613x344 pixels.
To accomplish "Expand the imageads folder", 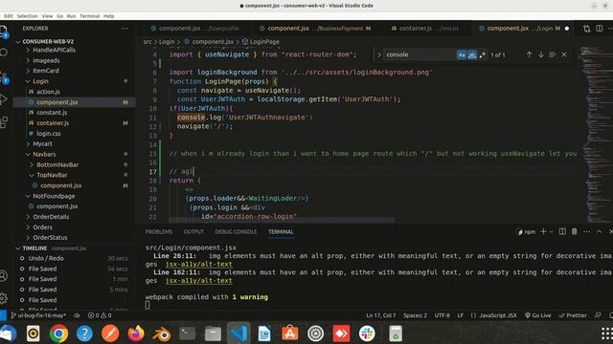I will [x=46, y=60].
